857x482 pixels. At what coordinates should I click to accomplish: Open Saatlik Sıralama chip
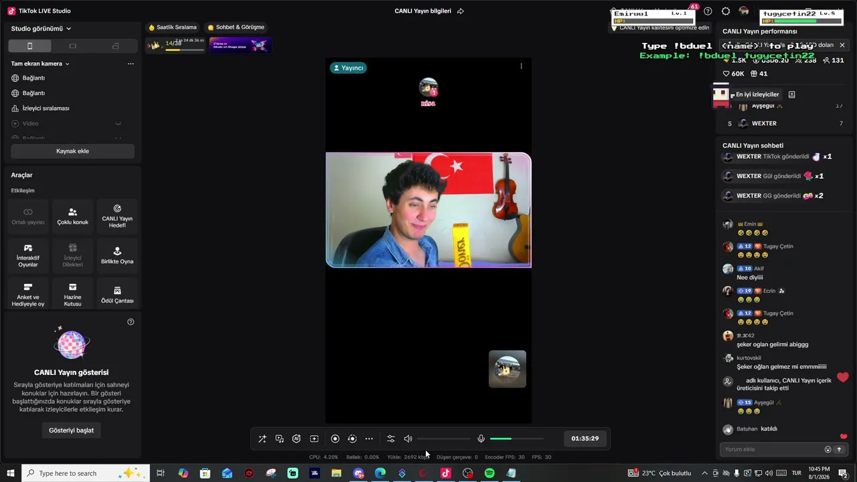click(173, 27)
